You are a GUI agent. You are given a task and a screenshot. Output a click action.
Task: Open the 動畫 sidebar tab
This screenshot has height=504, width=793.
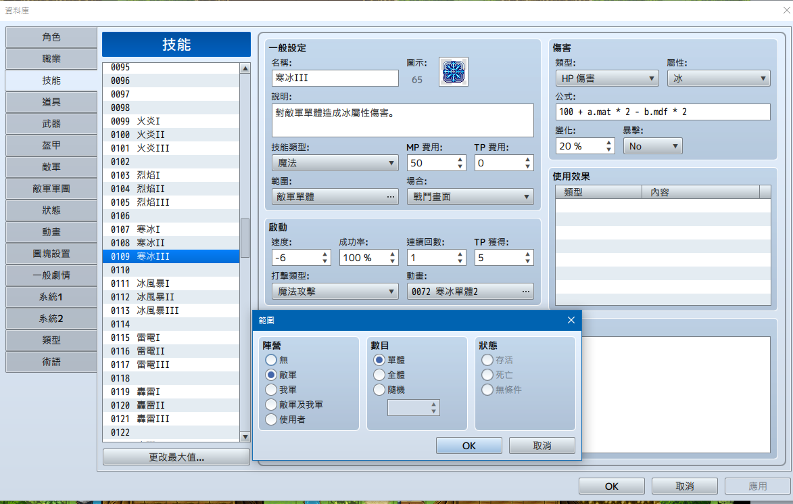[51, 232]
